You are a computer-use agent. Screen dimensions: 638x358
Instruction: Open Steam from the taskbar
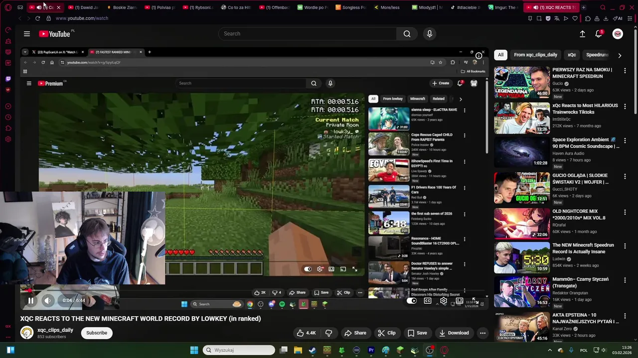point(312,350)
